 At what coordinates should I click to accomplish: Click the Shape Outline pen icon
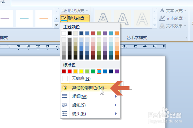64,18
